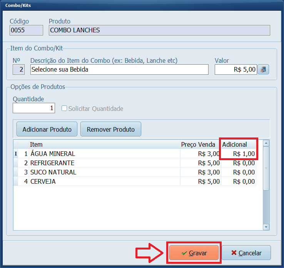This screenshot has height=268, width=284.
Task: Click the Item column header
Action: [x=105, y=144]
